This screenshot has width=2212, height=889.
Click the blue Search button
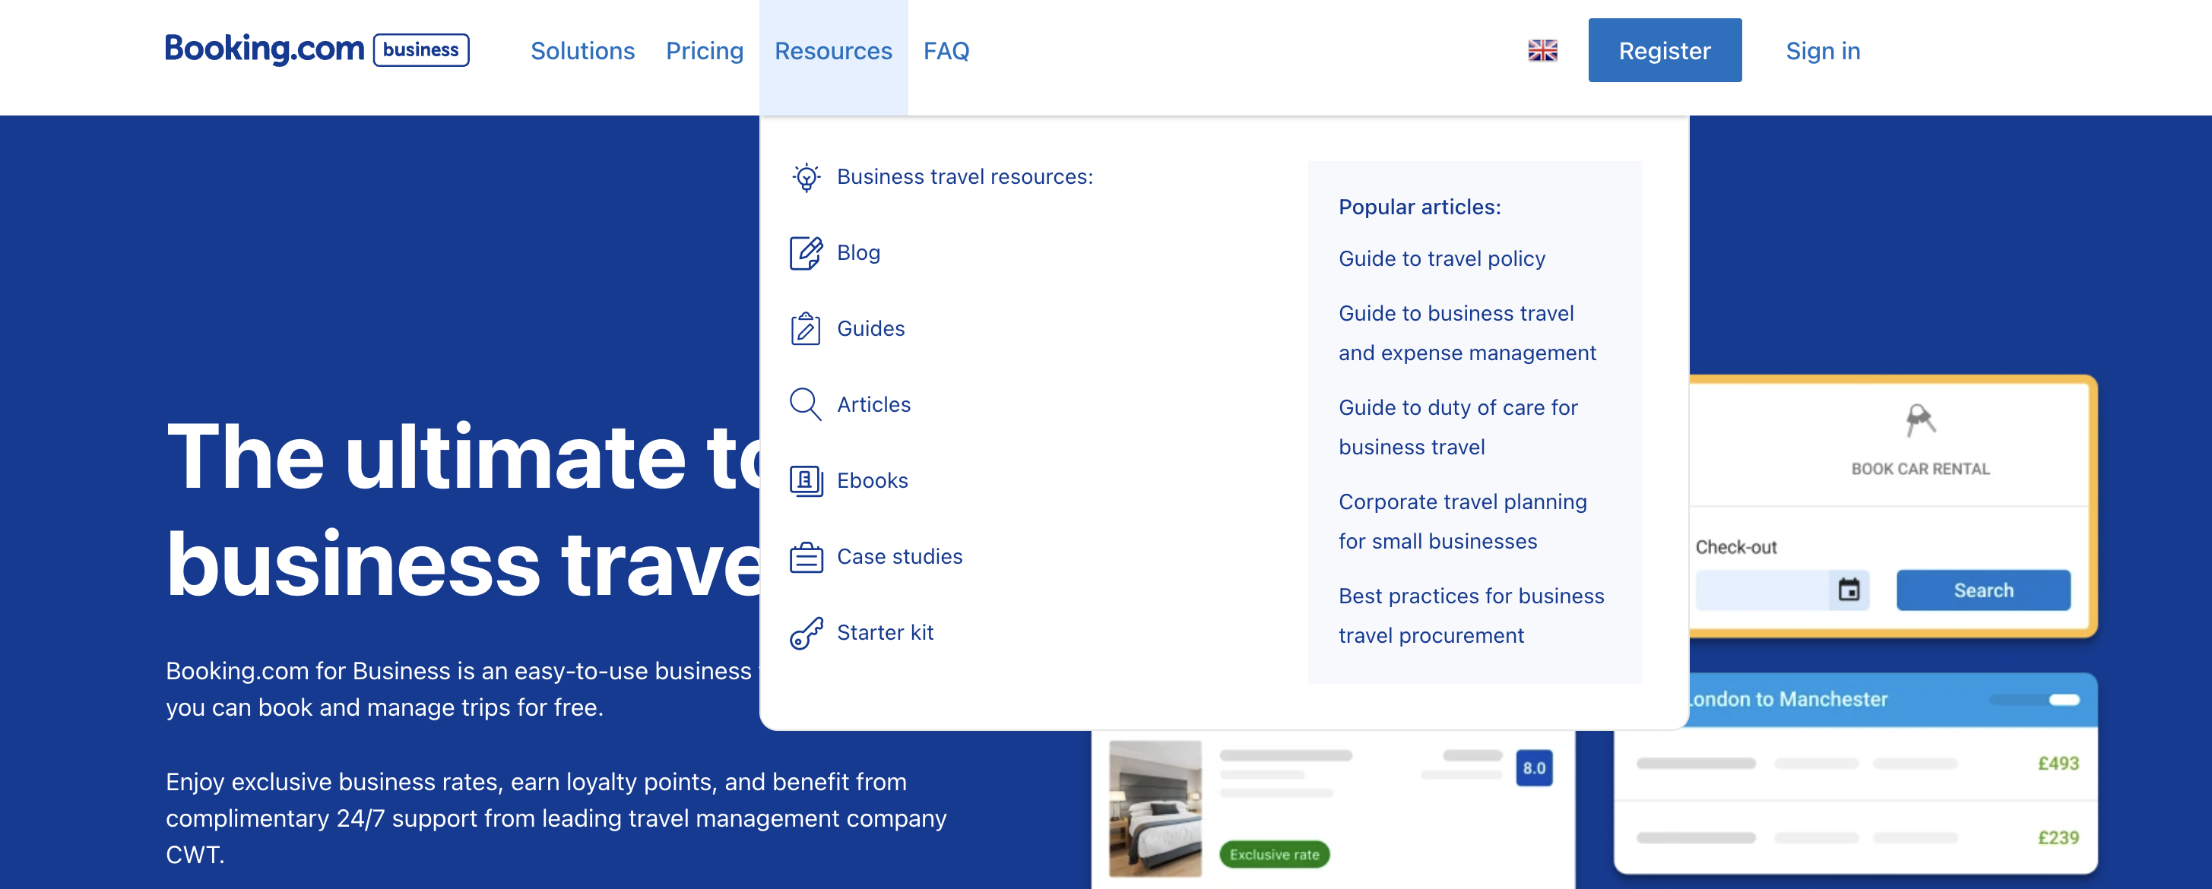[x=1984, y=590]
